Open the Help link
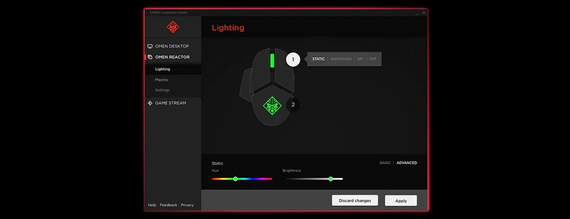The height and width of the screenshot is (219, 570). click(152, 205)
